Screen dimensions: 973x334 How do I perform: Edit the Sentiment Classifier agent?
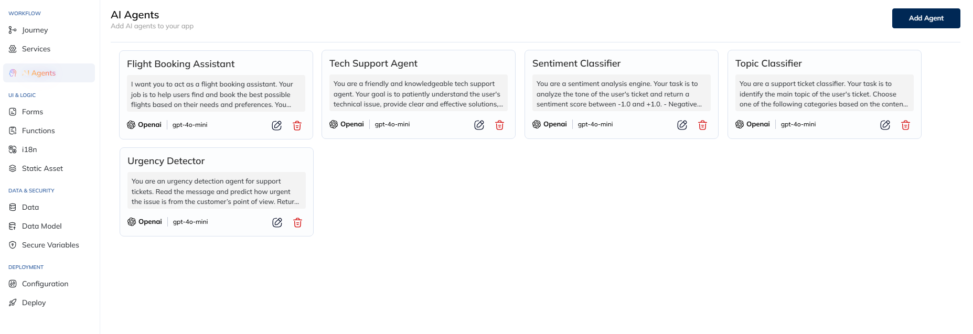click(x=682, y=125)
